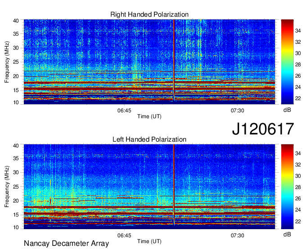Click 07:30 tick label on the lower plot
This screenshot has height=249, width=306.
237,235
